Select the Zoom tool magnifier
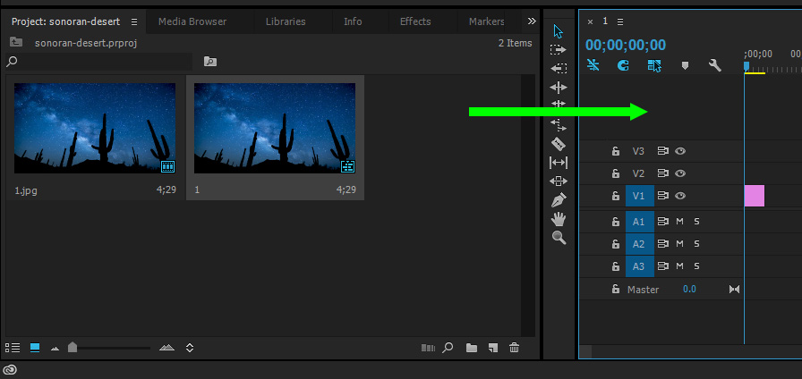Image resolution: width=802 pixels, height=379 pixels. pyautogui.click(x=559, y=238)
